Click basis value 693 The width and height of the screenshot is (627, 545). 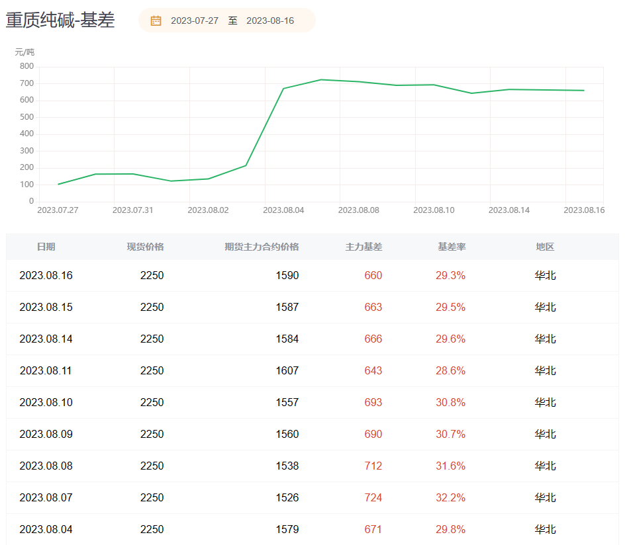point(373,402)
